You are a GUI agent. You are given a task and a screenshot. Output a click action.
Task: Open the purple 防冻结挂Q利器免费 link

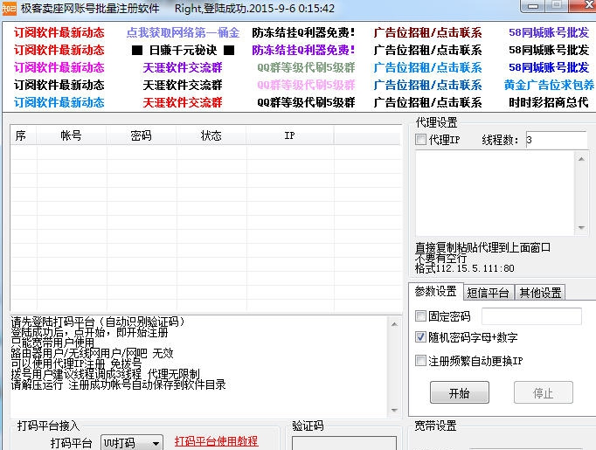303,50
